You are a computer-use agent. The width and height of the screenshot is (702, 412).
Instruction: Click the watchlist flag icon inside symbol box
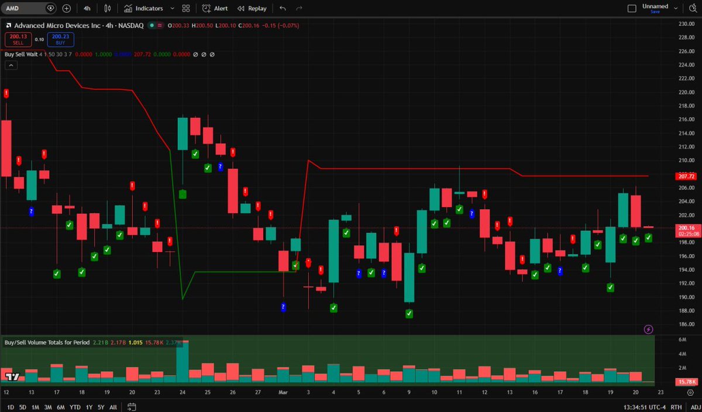pos(50,8)
